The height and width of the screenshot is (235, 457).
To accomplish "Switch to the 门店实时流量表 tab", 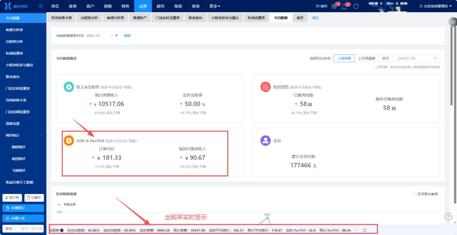I will [x=168, y=18].
